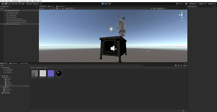
Task: Toggle scene lighting bulb icon
Action: (x=57, y=8)
